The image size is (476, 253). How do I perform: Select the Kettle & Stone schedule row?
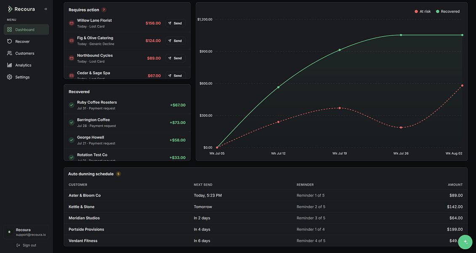tap(266, 207)
